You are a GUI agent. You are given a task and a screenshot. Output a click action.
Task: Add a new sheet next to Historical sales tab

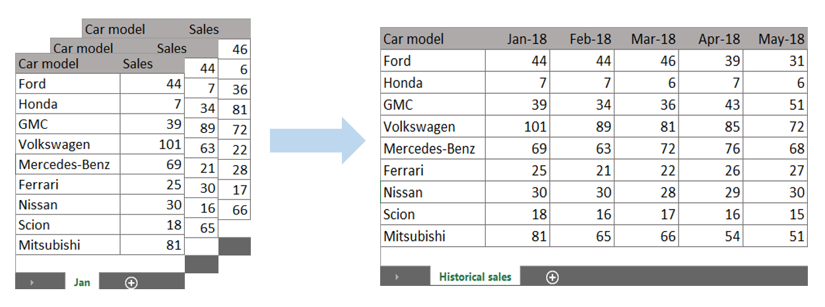click(552, 277)
